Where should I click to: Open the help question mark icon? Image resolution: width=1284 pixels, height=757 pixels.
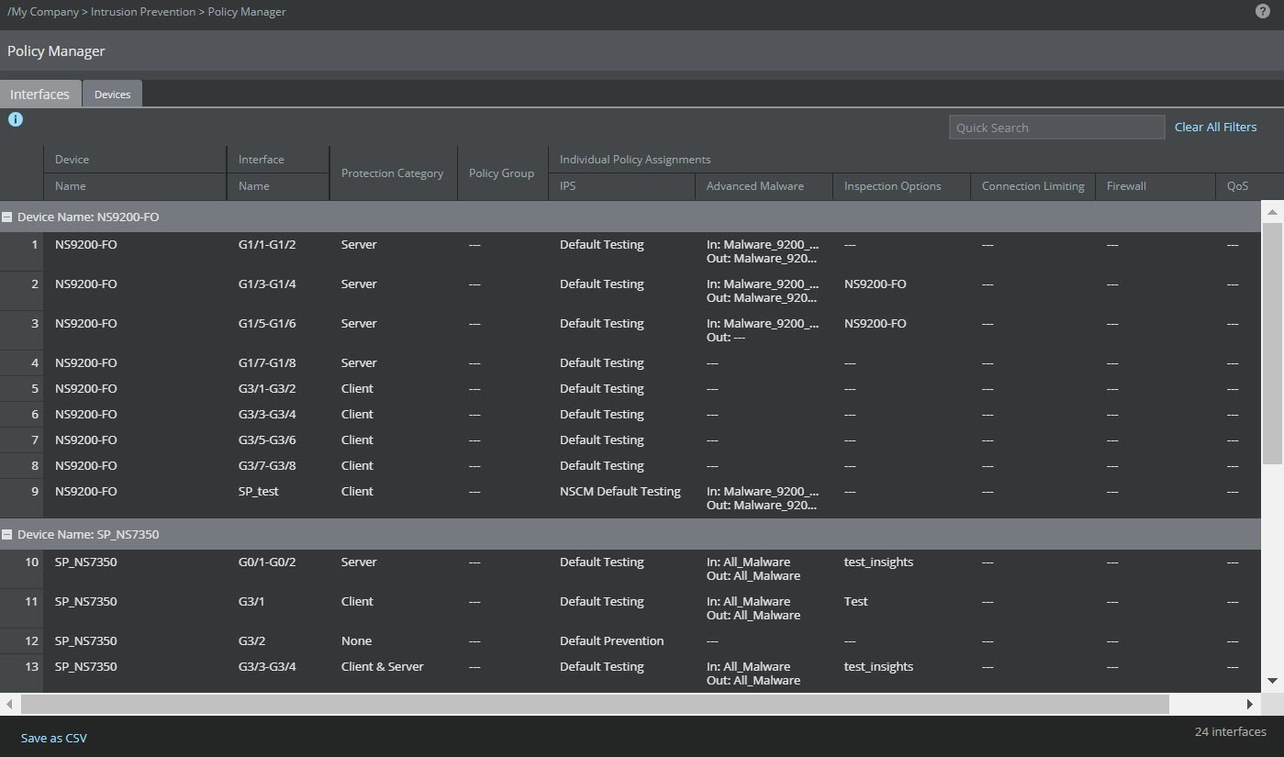pos(1263,12)
